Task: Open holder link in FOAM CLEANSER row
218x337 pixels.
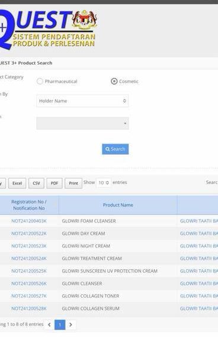Action: 199,221
